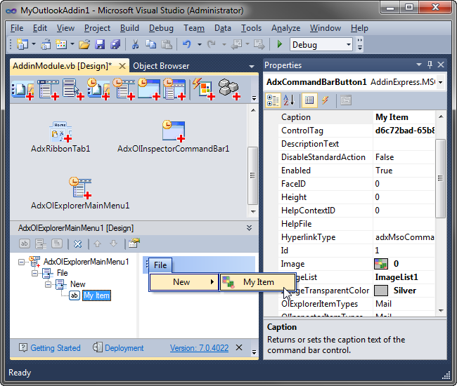
Task: Collapse the AdxOlExplorerMainMenu1 designer pane chevron
Action: tap(249, 228)
